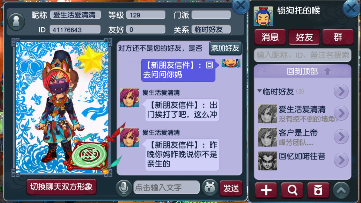Image resolution: width=361 pixels, height=203 pixels.
Task: Switch to the 群 tab
Action: coord(338,37)
